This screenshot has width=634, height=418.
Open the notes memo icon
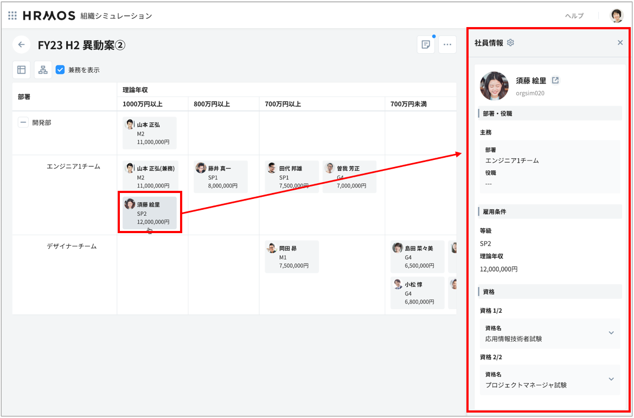coord(426,45)
